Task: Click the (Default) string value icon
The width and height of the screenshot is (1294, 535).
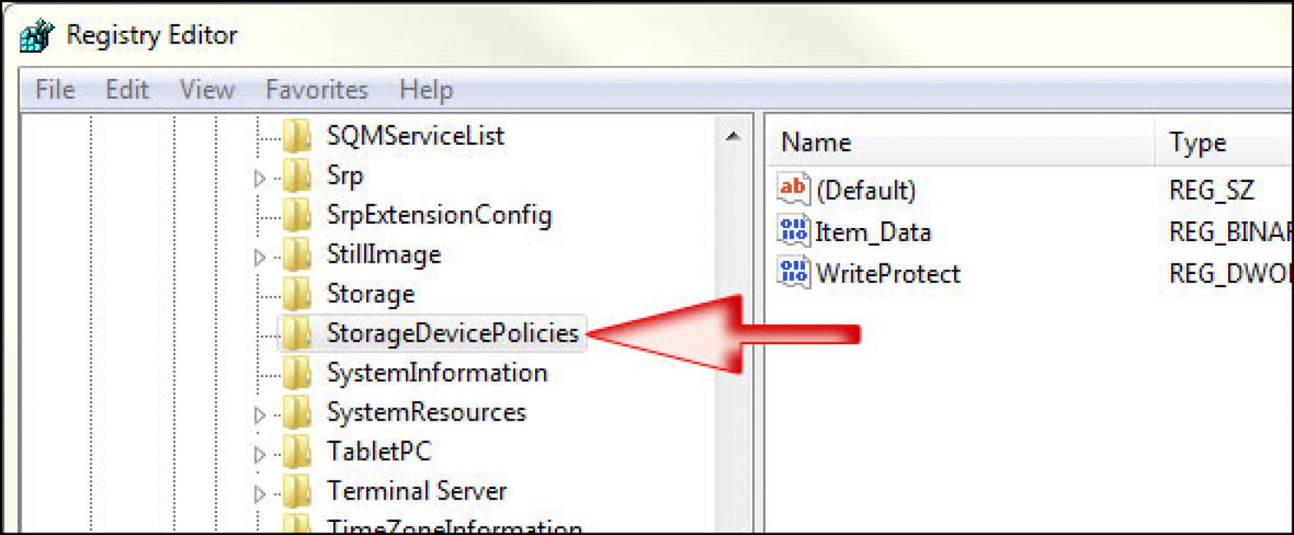Action: click(x=793, y=189)
